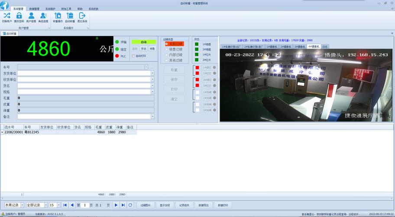Expand the 发货单位 dropdown
Image resolution: width=395 pixels, height=217 pixels.
[152, 73]
